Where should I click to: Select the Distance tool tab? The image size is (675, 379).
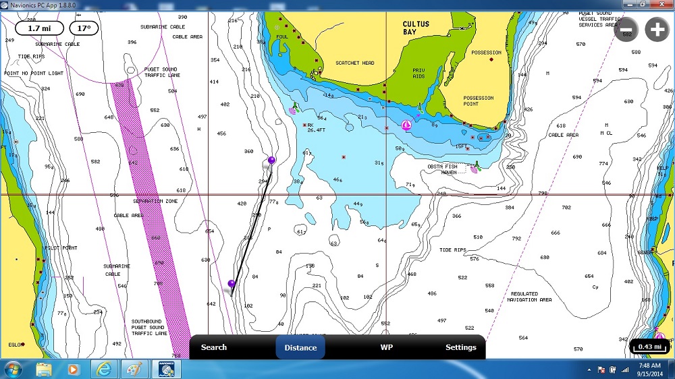(x=300, y=347)
